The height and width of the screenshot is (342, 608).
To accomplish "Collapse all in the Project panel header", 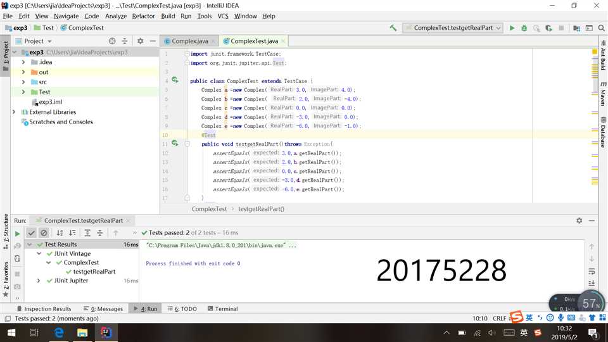I will (125, 41).
